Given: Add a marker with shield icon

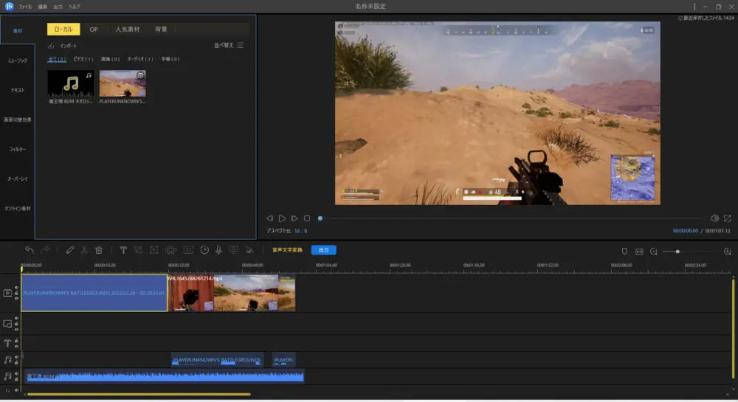Looking at the screenshot, I should click(x=624, y=252).
